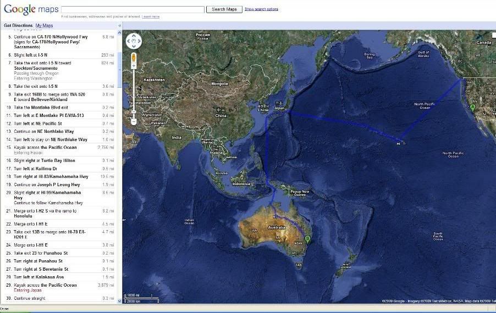Click the orange Street View pegman

click(x=134, y=57)
